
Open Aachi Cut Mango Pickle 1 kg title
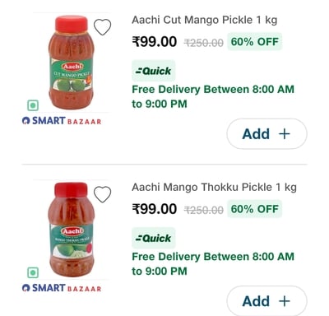tap(205, 20)
